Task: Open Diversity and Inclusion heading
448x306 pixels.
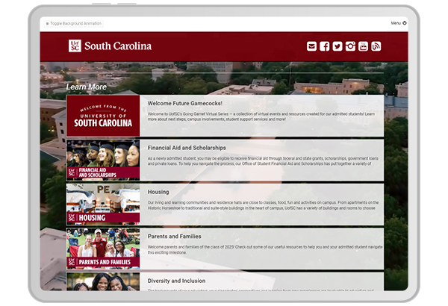Action: [176, 281]
